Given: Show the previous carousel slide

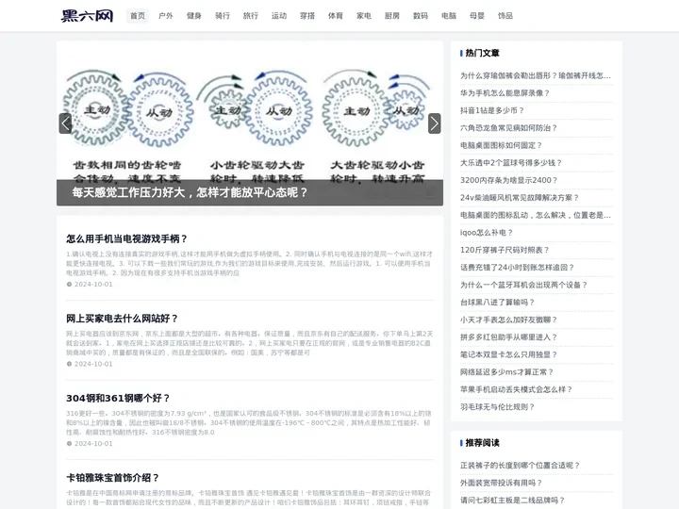Looking at the screenshot, I should click(x=65, y=123).
